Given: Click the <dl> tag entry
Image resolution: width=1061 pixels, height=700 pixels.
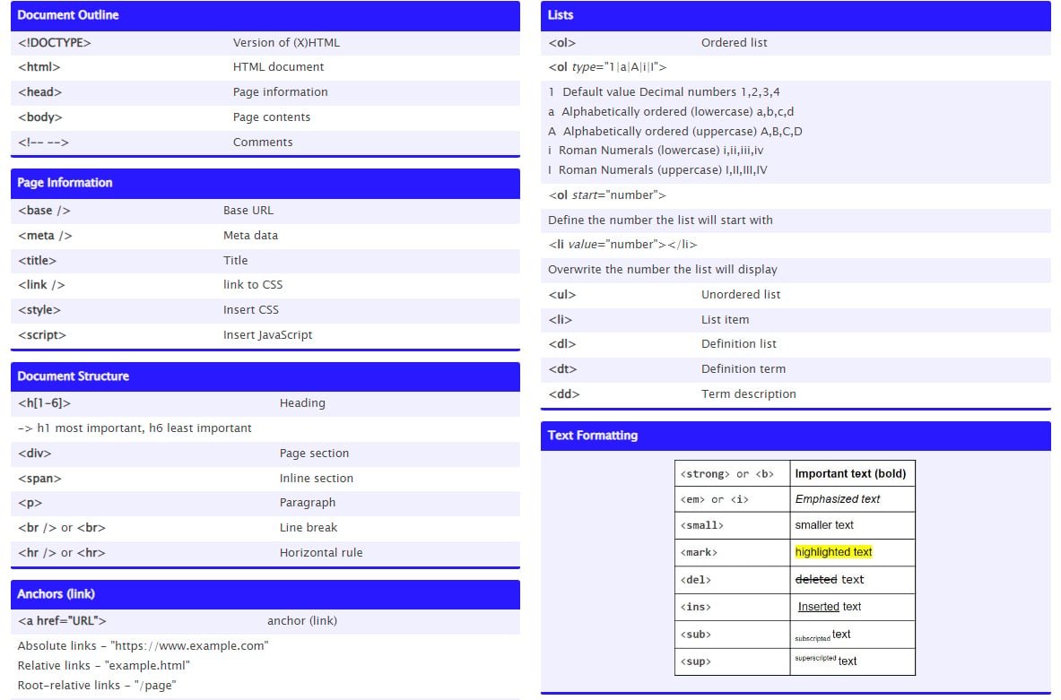Looking at the screenshot, I should click(561, 343).
